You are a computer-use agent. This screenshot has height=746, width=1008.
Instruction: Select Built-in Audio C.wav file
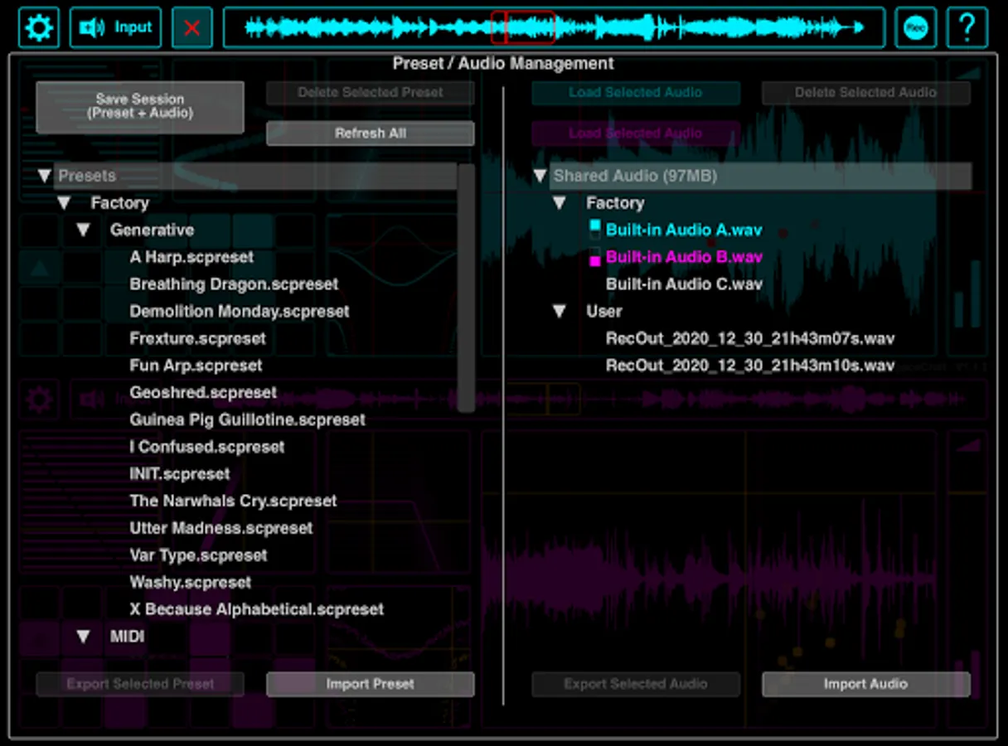tap(684, 284)
